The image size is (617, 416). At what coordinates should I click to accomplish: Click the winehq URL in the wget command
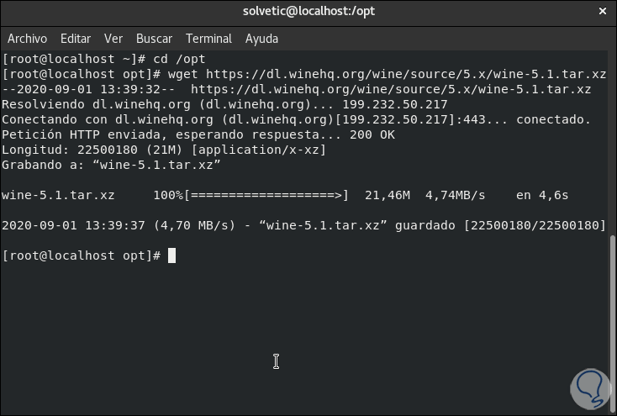(x=407, y=74)
